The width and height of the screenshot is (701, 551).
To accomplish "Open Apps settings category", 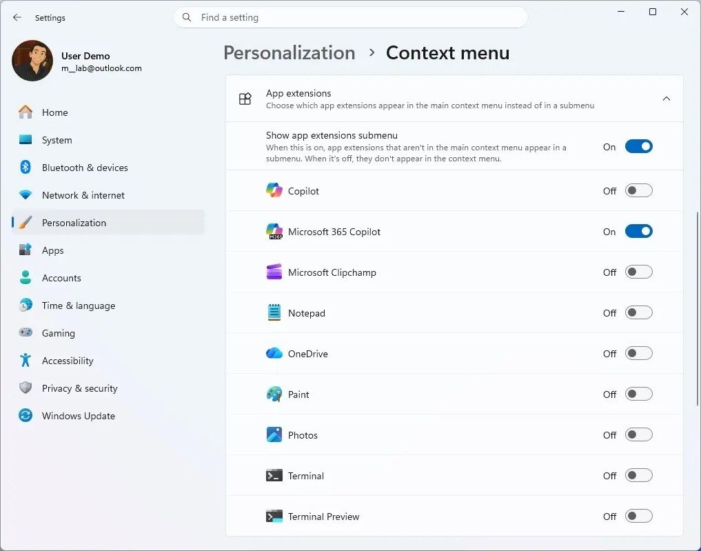I will pos(108,250).
